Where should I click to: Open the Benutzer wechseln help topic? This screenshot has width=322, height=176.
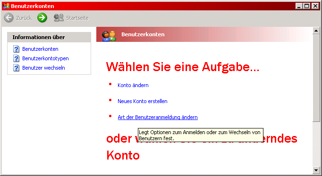click(x=43, y=68)
